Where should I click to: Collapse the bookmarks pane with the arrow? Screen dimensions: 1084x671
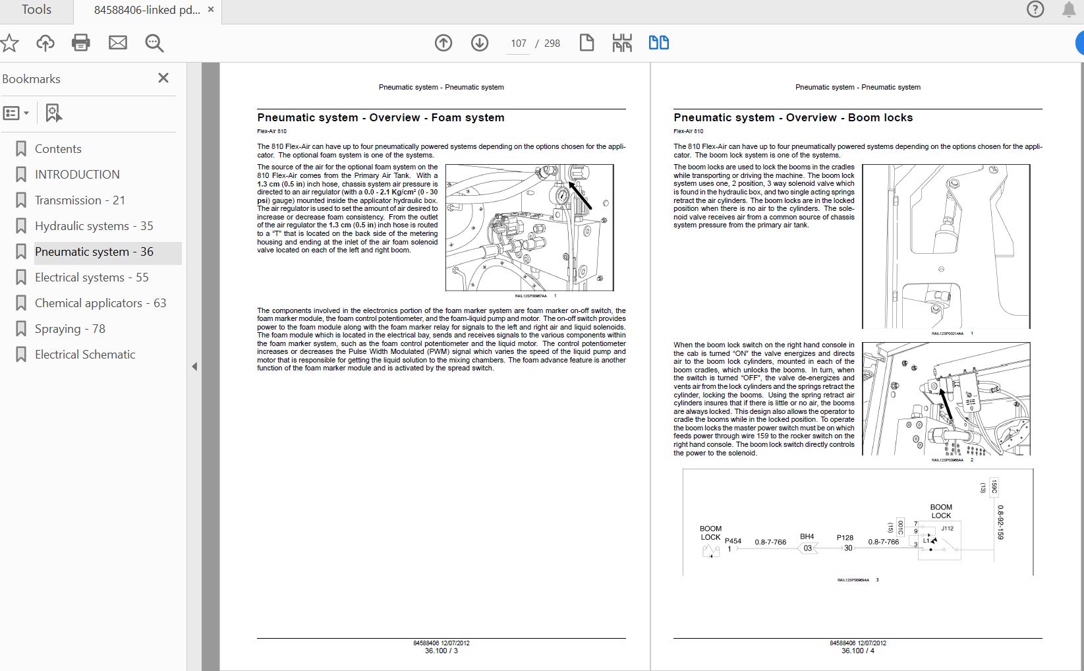tap(194, 366)
